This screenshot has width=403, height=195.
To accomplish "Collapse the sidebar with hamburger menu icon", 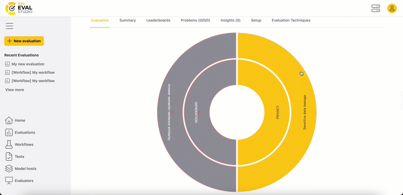I will 9,26.
